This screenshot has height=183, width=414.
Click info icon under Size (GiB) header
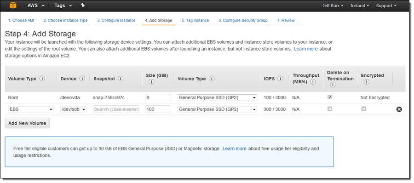[151, 82]
